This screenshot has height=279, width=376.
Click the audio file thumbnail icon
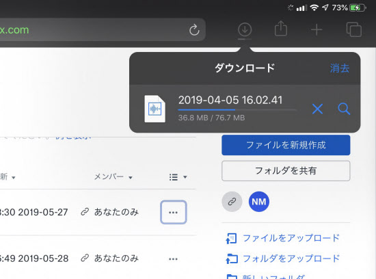pyautogui.click(x=155, y=109)
